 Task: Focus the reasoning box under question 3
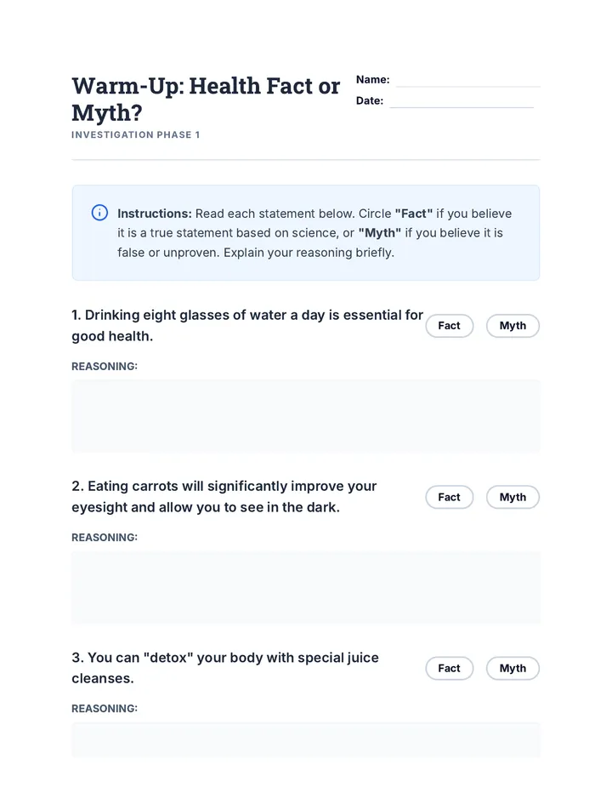[x=306, y=740]
